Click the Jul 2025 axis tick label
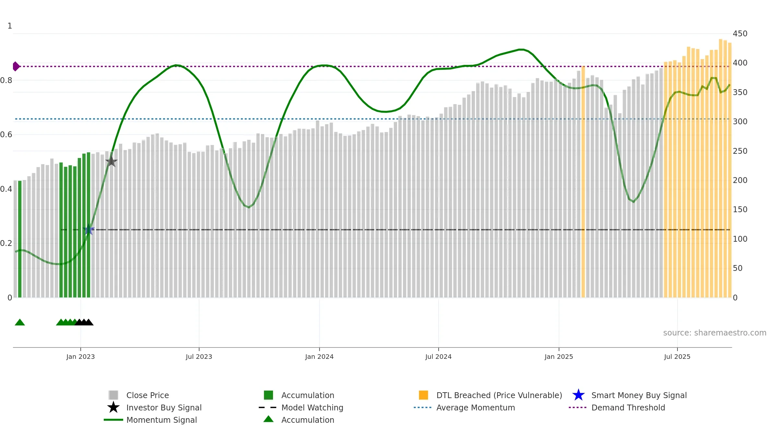The height and width of the screenshot is (438, 778). pyautogui.click(x=677, y=357)
